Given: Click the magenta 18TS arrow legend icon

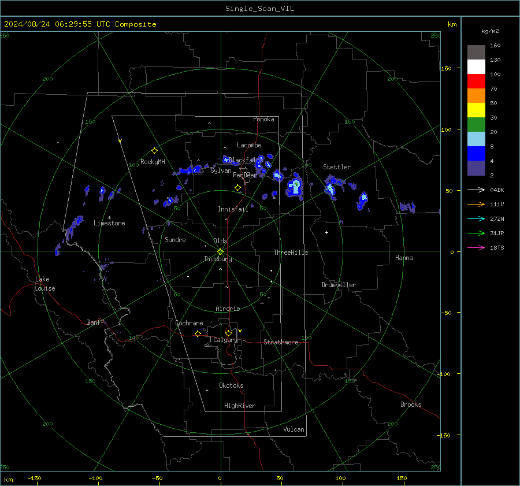Looking at the screenshot, I should pyautogui.click(x=476, y=248).
